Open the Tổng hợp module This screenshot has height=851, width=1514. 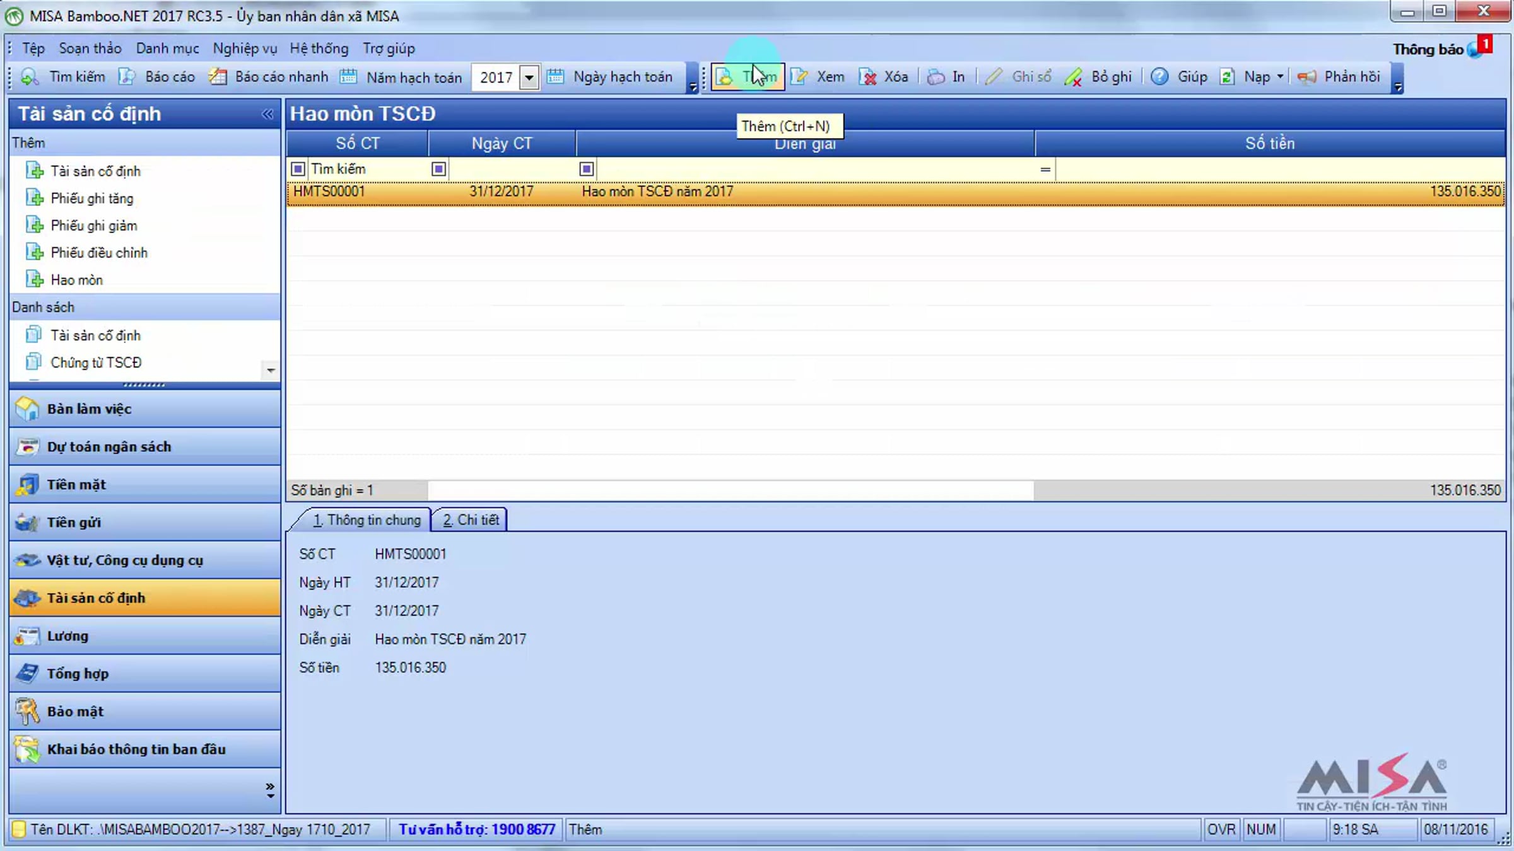tap(145, 673)
